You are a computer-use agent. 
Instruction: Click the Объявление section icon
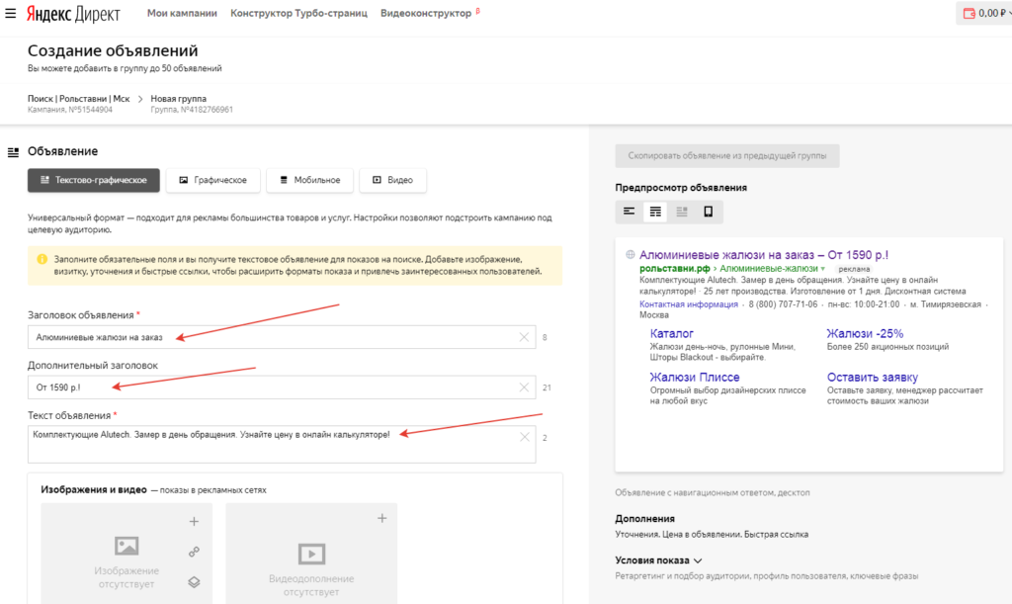pos(13,152)
